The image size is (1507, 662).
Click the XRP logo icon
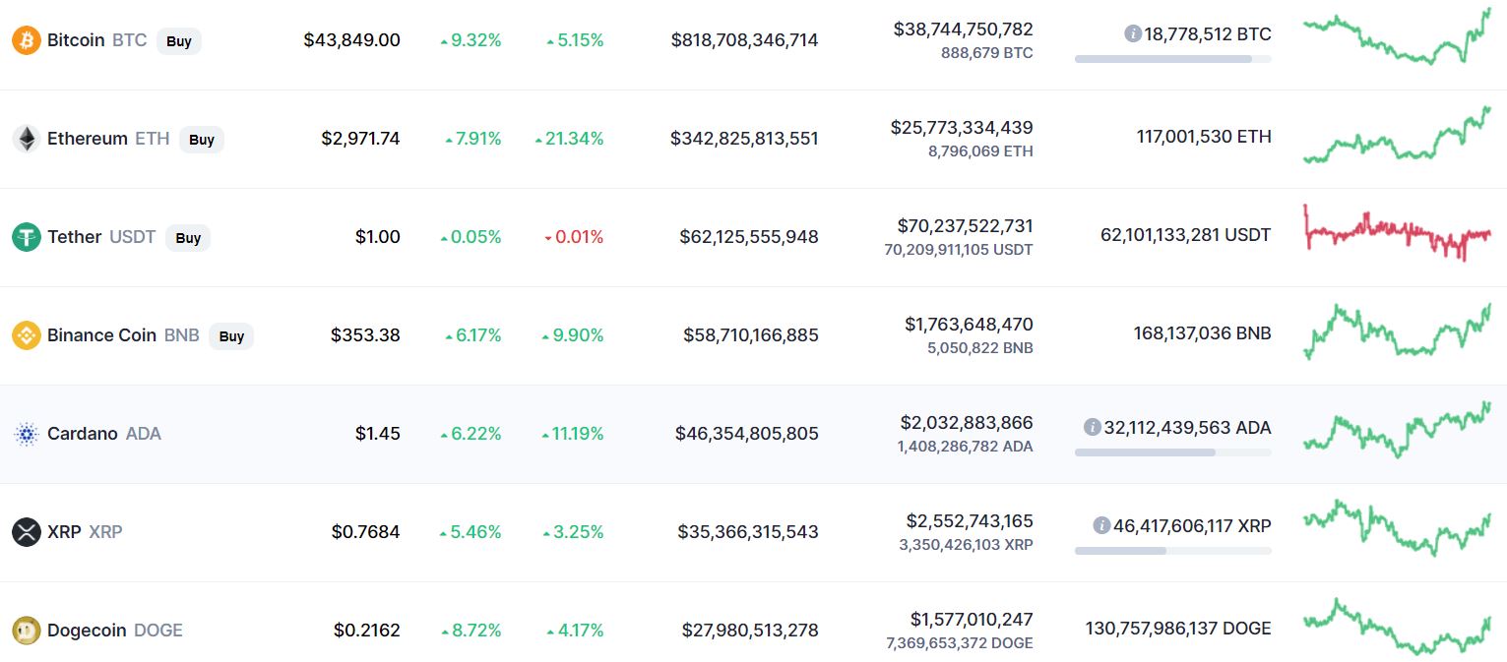[x=26, y=532]
